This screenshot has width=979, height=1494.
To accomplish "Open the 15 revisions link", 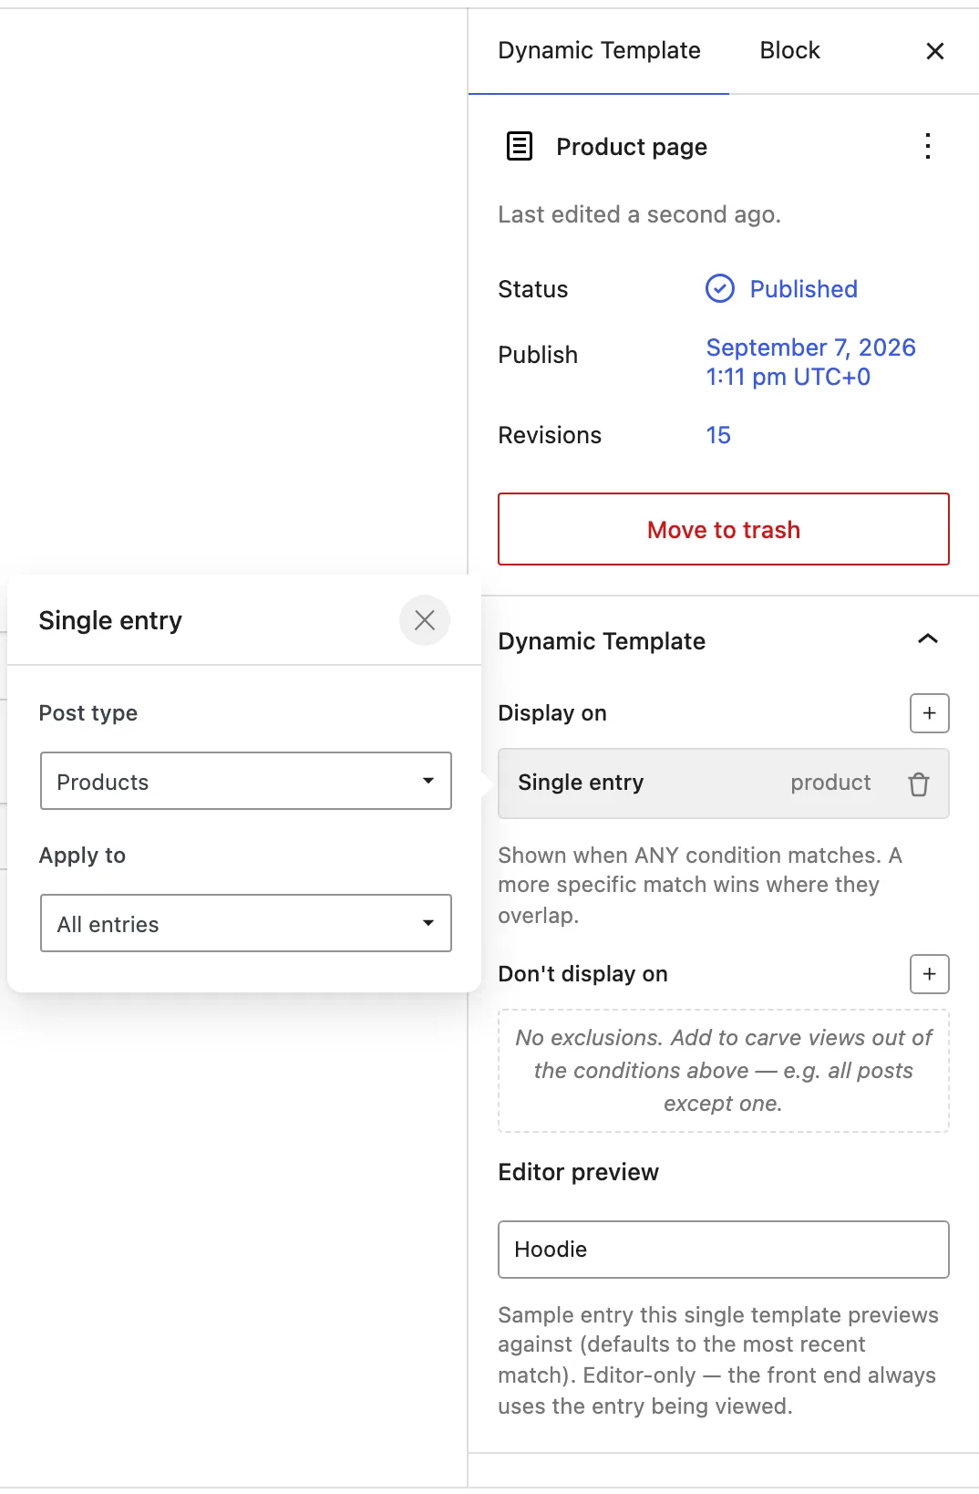I will pos(718,435).
